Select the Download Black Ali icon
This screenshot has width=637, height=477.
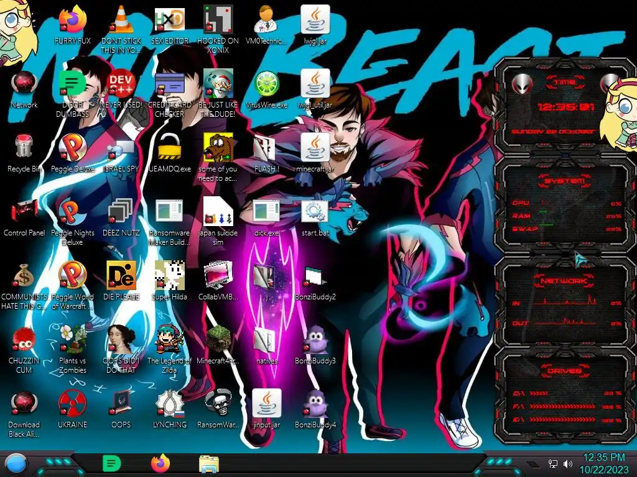click(24, 414)
